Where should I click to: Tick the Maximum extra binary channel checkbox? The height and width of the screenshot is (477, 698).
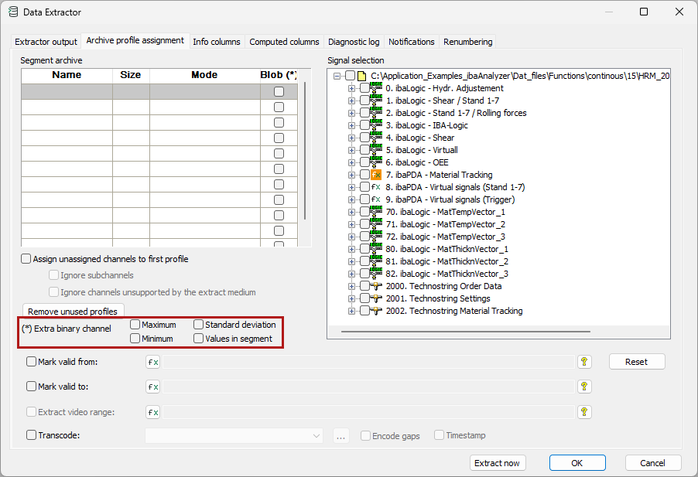tap(135, 325)
